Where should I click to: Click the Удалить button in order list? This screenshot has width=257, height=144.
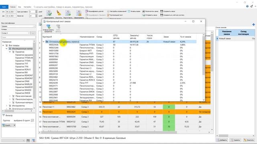236,140
